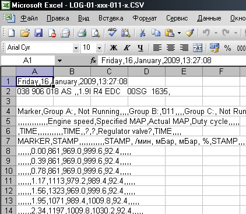Click the Permission document icon
The width and height of the screenshot is (246, 214).
click(52, 33)
